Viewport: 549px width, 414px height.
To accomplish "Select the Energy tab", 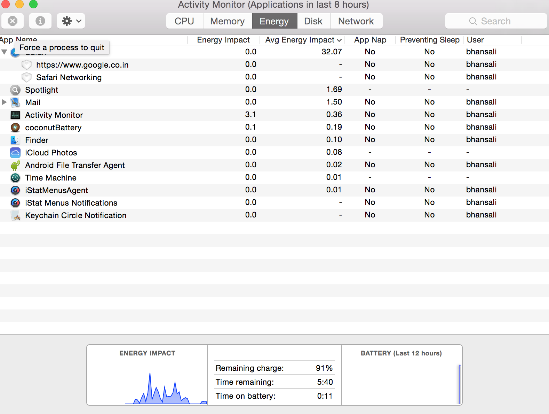I will [274, 21].
